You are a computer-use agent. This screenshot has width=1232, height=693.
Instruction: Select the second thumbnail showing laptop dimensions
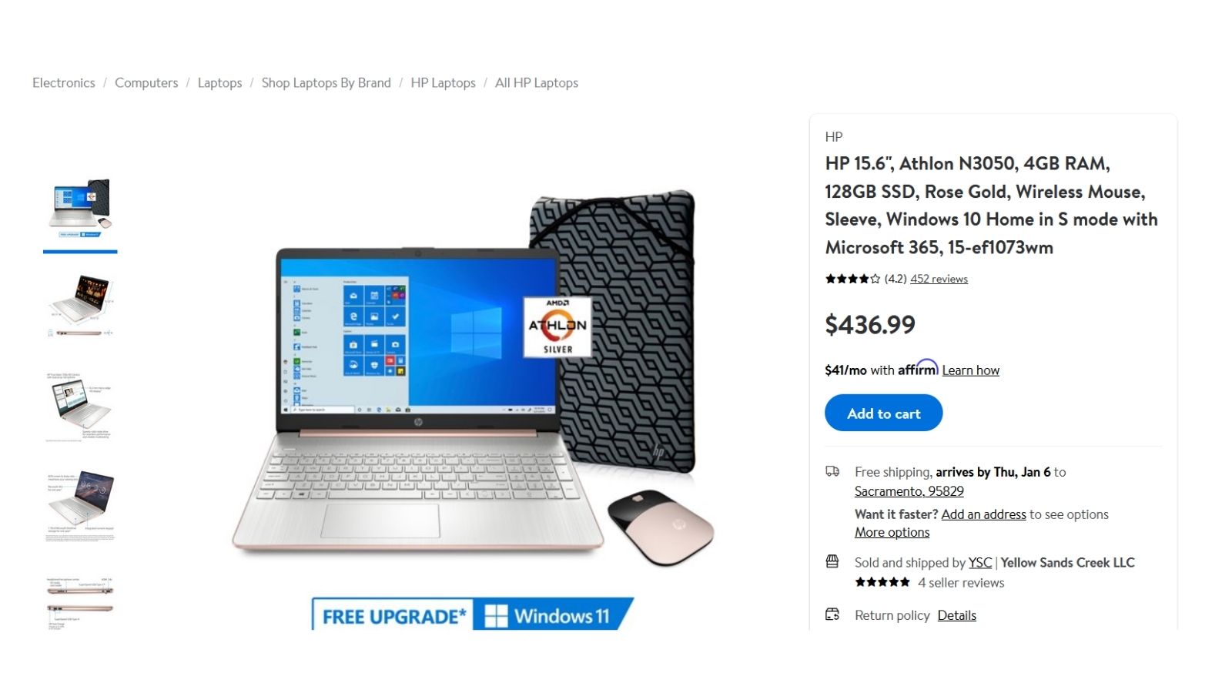point(80,306)
